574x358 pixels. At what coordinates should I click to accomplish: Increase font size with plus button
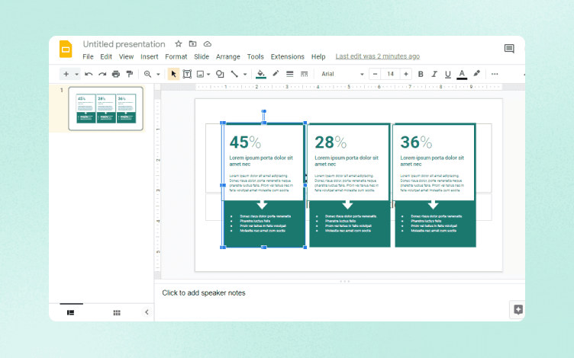(406, 74)
